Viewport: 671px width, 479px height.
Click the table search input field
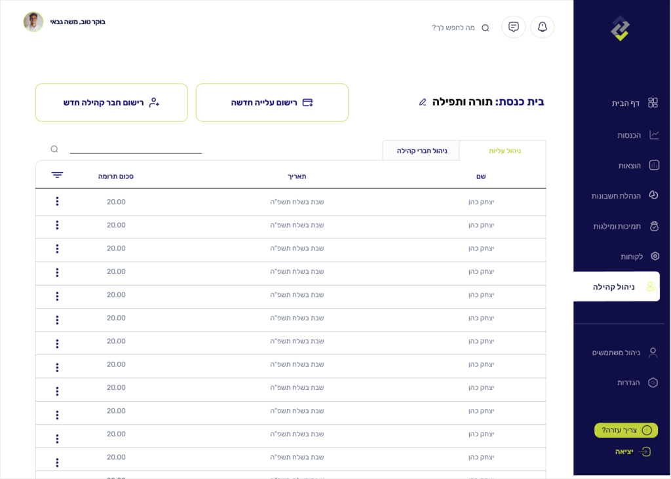point(136,148)
